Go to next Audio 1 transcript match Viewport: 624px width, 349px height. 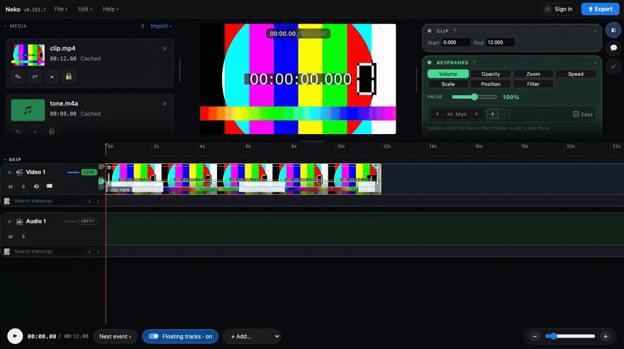pos(99,252)
